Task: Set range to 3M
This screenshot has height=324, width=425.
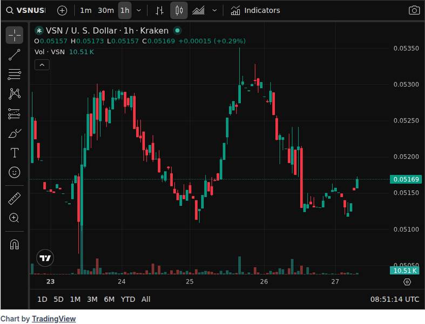Action: click(92, 299)
